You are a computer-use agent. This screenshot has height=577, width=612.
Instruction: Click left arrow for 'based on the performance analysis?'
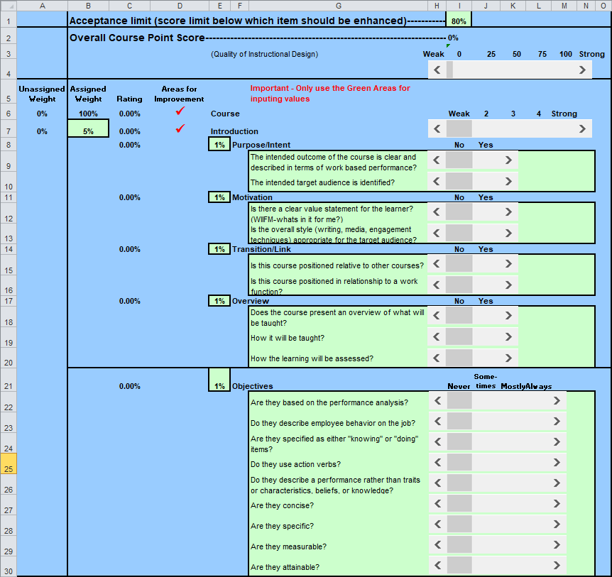(x=437, y=401)
